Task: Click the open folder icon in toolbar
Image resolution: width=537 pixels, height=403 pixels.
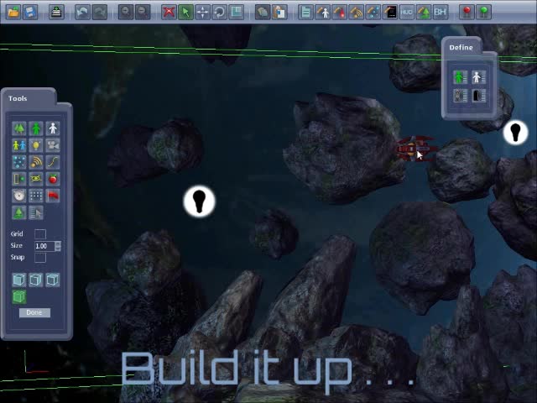Action: [x=13, y=12]
